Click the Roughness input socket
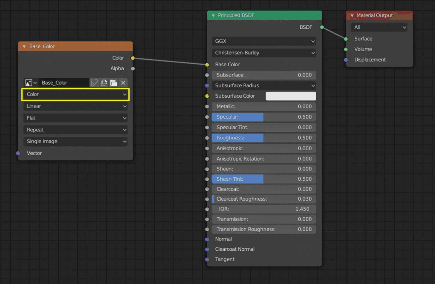The width and height of the screenshot is (435, 284). (x=207, y=138)
